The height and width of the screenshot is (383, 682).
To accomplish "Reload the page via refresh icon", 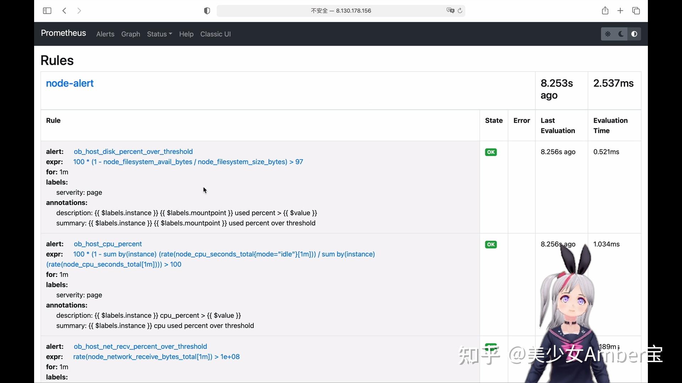I will click(460, 11).
